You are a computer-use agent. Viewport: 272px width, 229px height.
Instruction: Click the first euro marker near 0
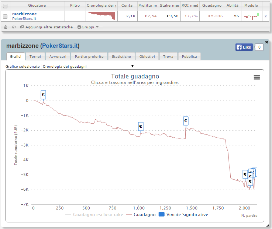point(44,95)
